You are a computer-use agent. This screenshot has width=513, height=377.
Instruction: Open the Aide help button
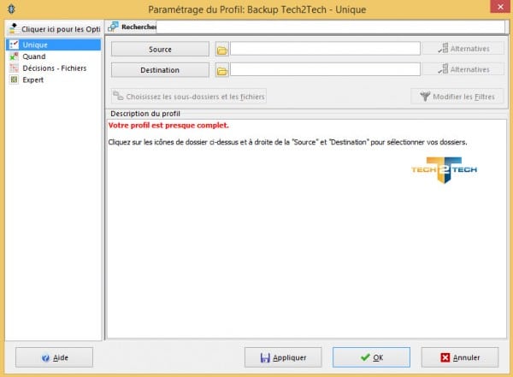54,357
